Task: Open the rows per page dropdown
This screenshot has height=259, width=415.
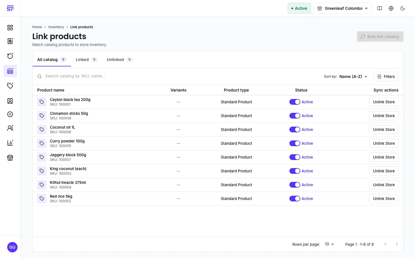Action: point(329,244)
